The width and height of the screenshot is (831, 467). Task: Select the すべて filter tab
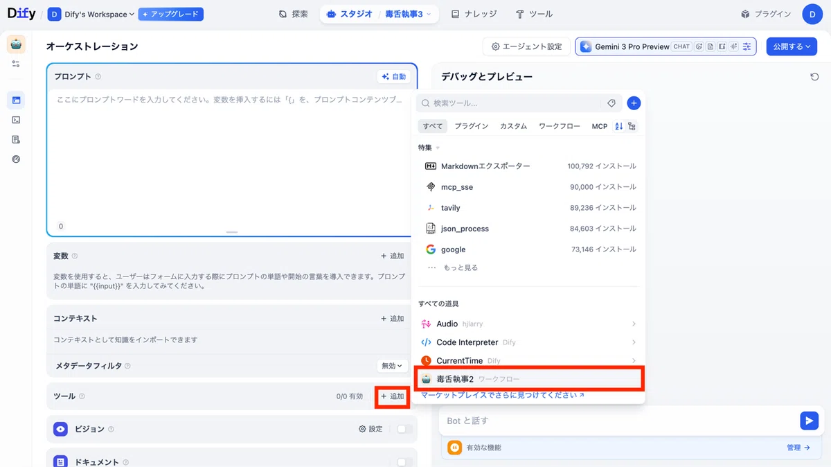433,126
